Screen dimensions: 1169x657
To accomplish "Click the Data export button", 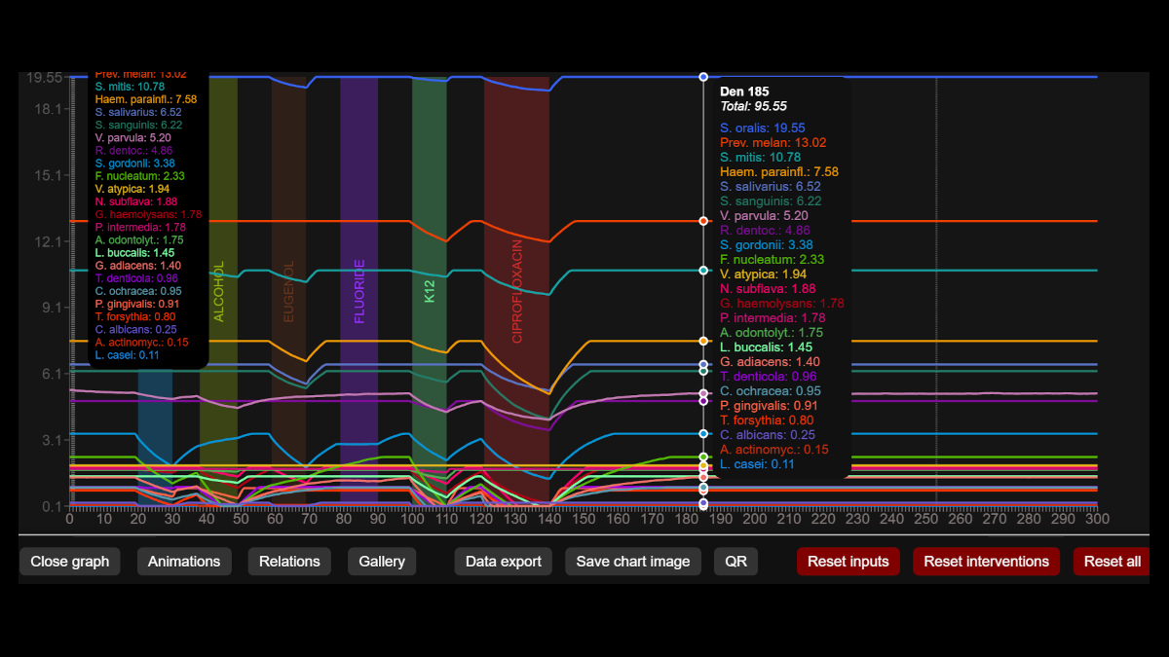I will pos(504,562).
